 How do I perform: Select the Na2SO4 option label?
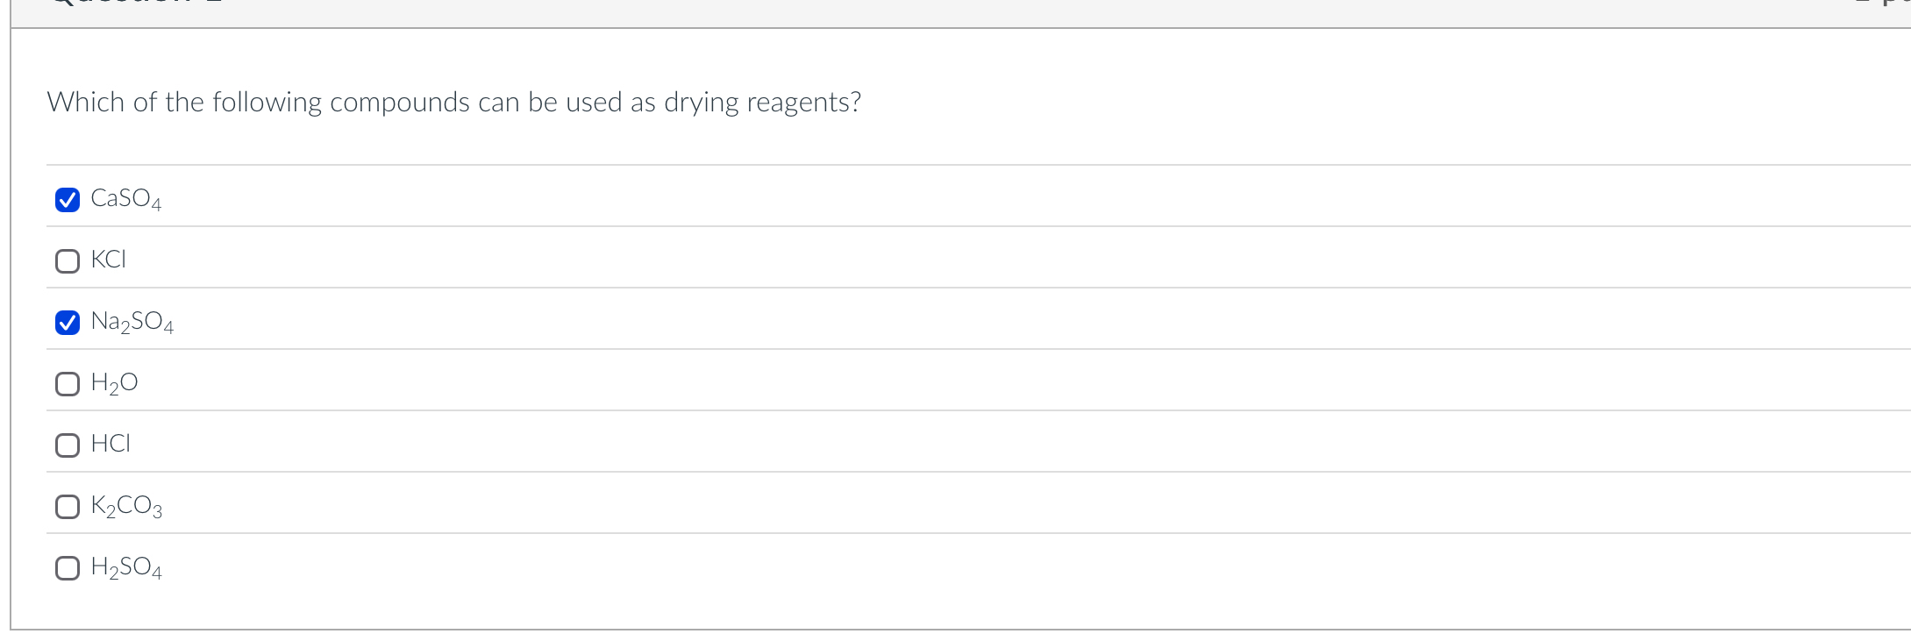[x=132, y=322]
